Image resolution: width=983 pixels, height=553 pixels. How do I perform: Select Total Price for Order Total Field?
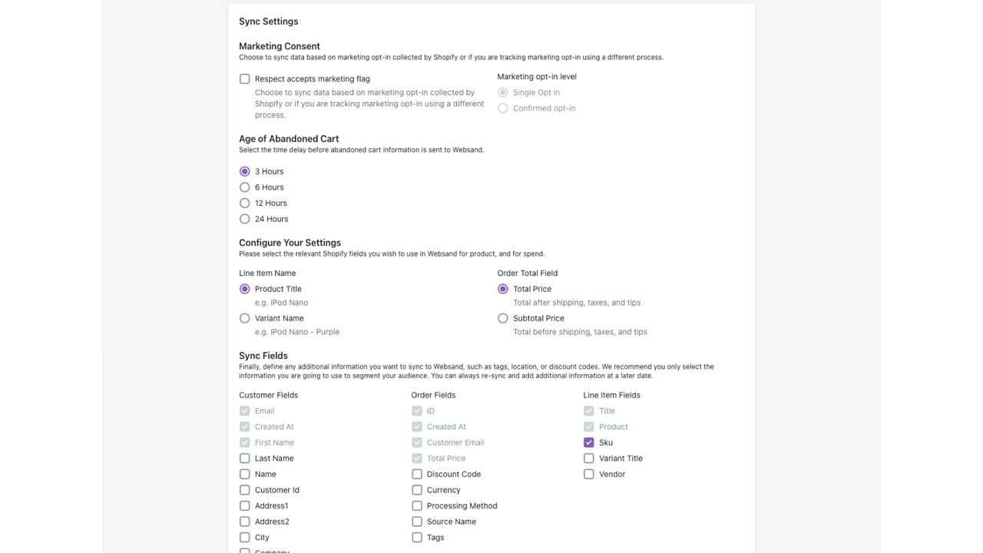pyautogui.click(x=502, y=289)
